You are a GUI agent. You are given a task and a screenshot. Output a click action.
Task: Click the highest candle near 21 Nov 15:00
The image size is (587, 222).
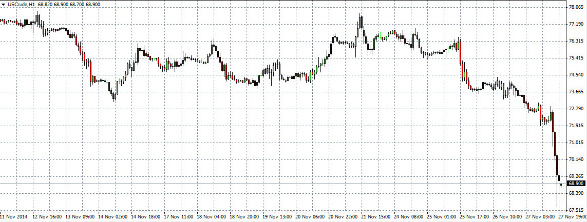(x=361, y=22)
